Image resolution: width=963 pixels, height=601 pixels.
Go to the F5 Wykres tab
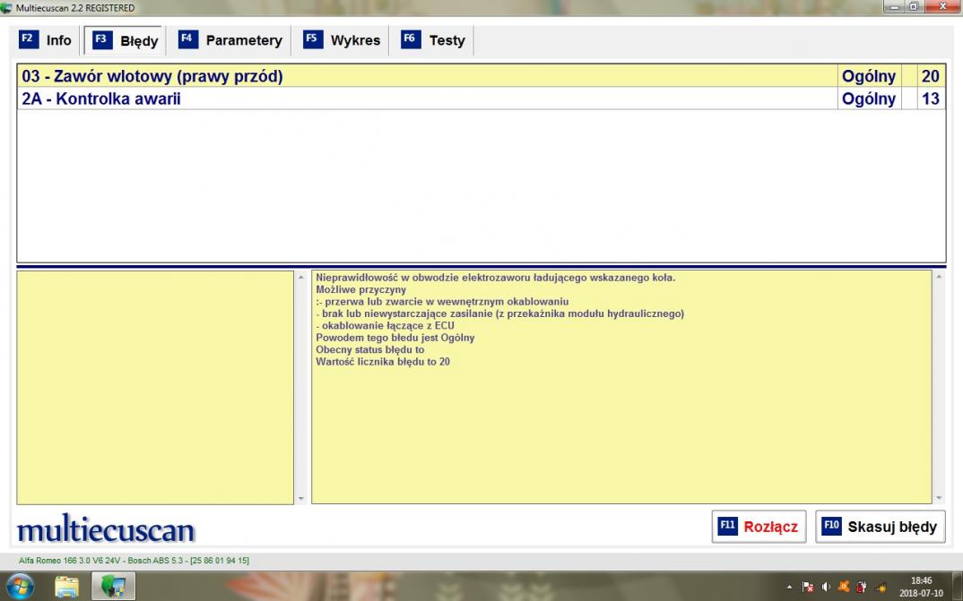pos(342,40)
